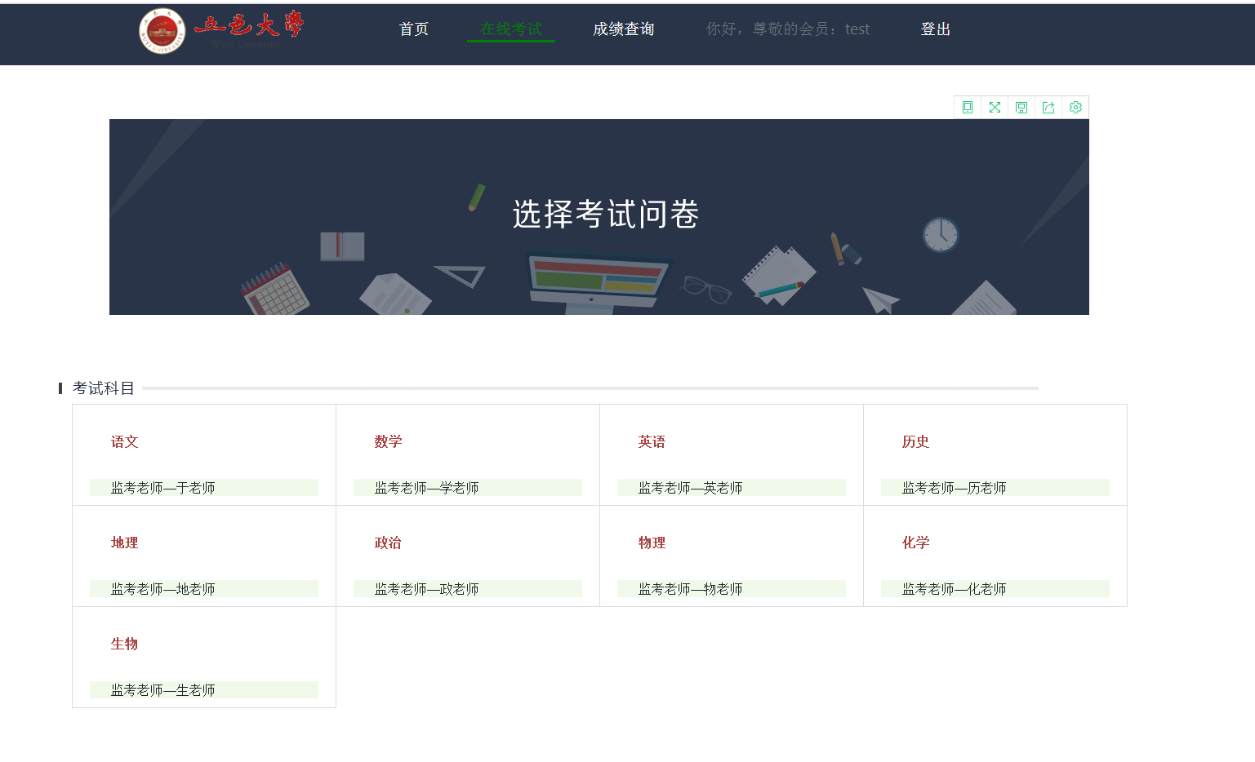
Task: Select the 生物 exam subject
Action: [125, 645]
